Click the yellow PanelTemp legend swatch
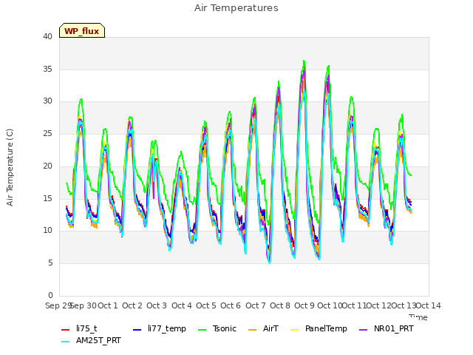473x355 pixels. (294, 330)
